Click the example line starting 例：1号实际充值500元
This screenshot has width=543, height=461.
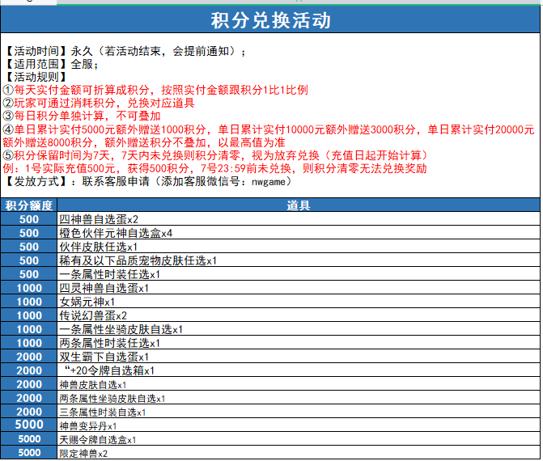click(214, 168)
